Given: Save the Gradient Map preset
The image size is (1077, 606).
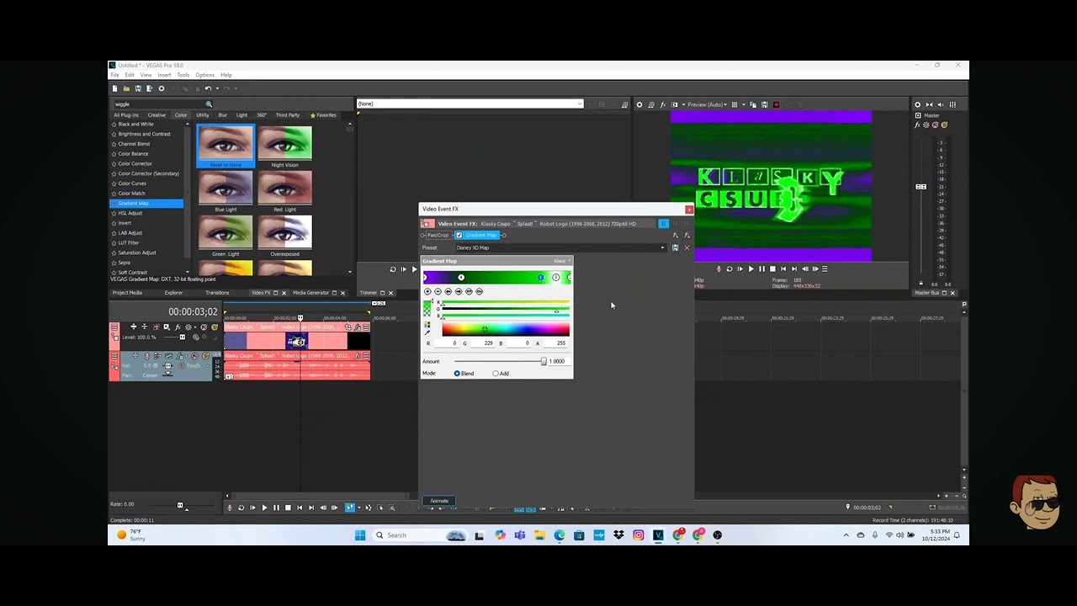Looking at the screenshot, I should point(675,247).
